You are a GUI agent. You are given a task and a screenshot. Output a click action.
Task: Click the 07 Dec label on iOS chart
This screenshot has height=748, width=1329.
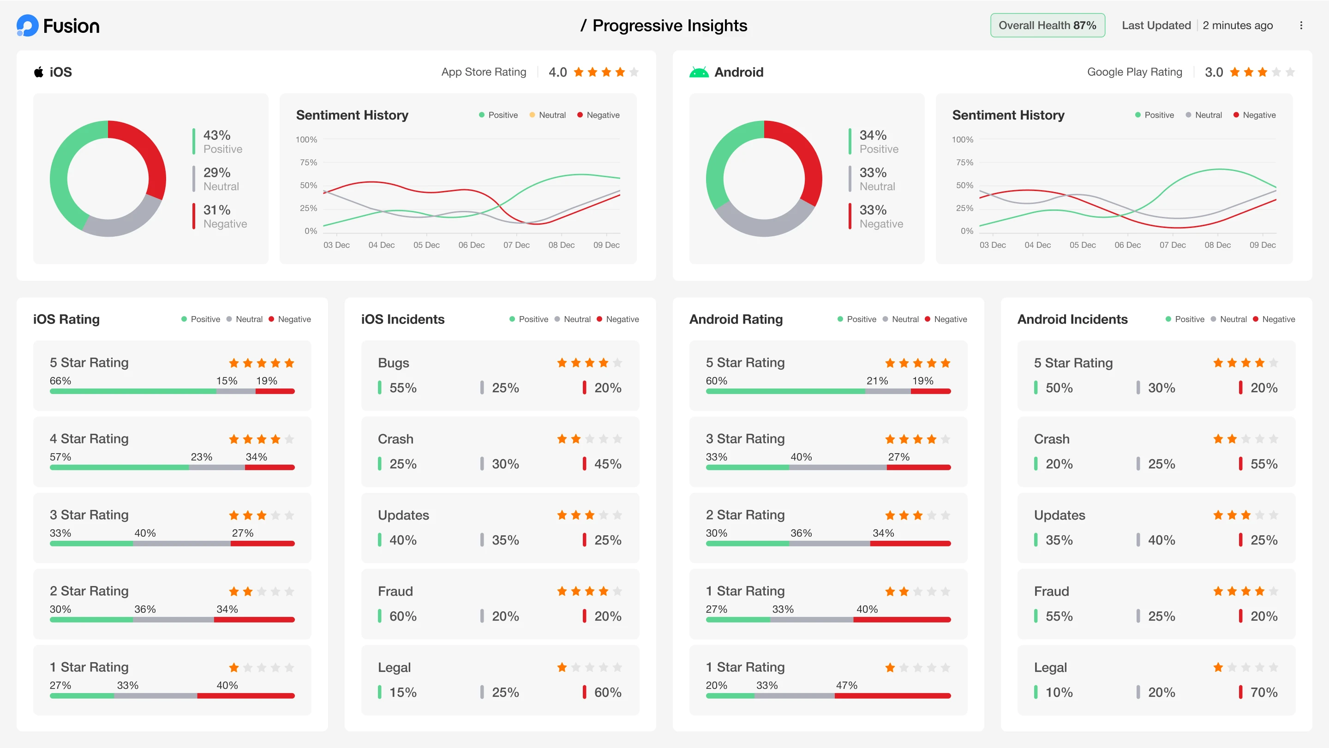pos(516,245)
